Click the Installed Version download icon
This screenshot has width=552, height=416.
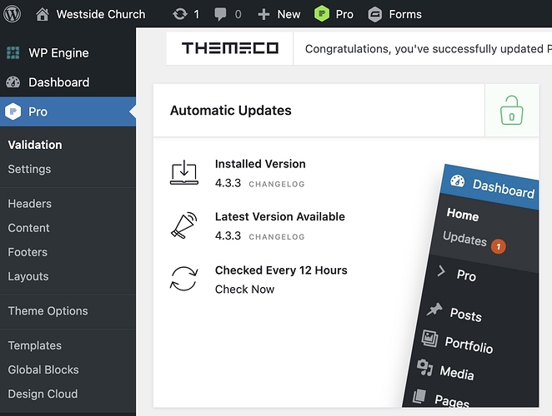[184, 172]
